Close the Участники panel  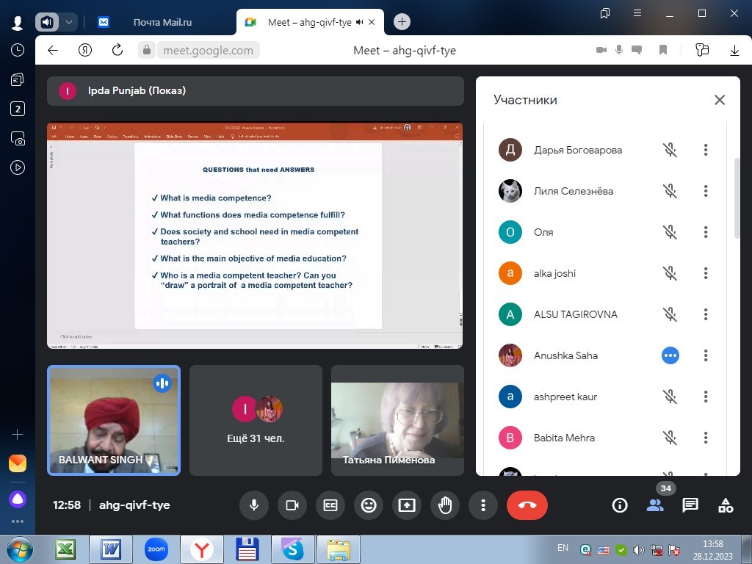(x=720, y=100)
